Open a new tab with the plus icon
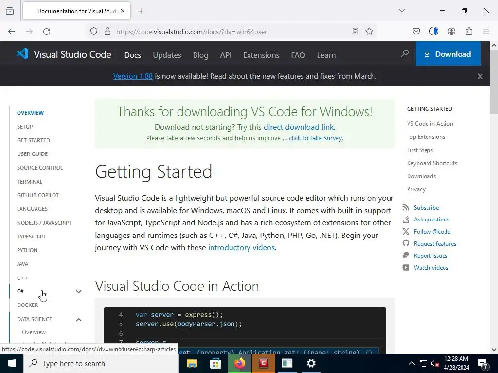 [x=141, y=11]
